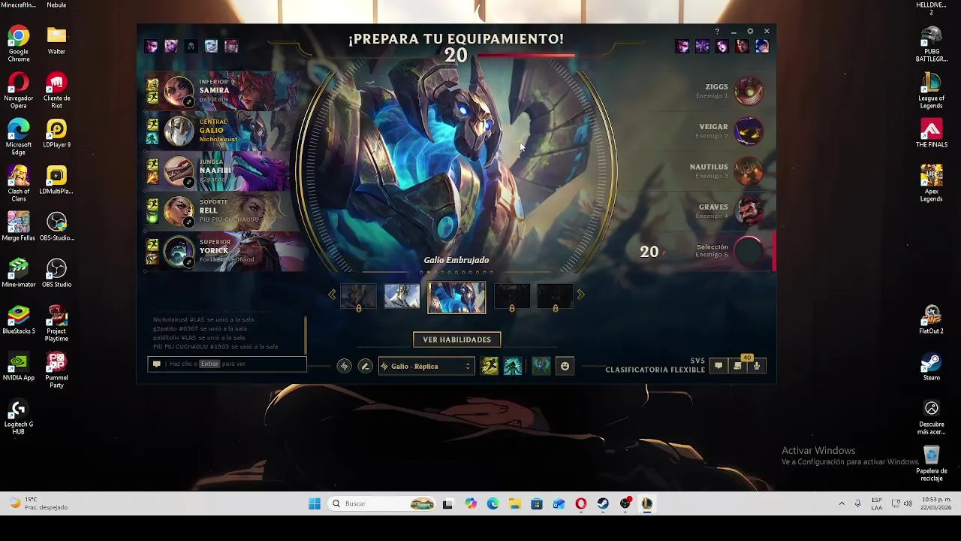Open BlueStacks 5 desktop shortcut
Screen dimensions: 961x541
(x=19, y=320)
